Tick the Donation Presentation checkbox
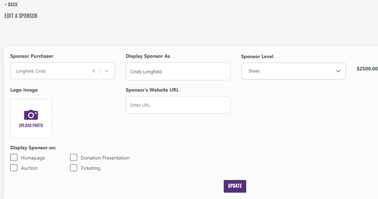378x199 pixels. (x=74, y=157)
